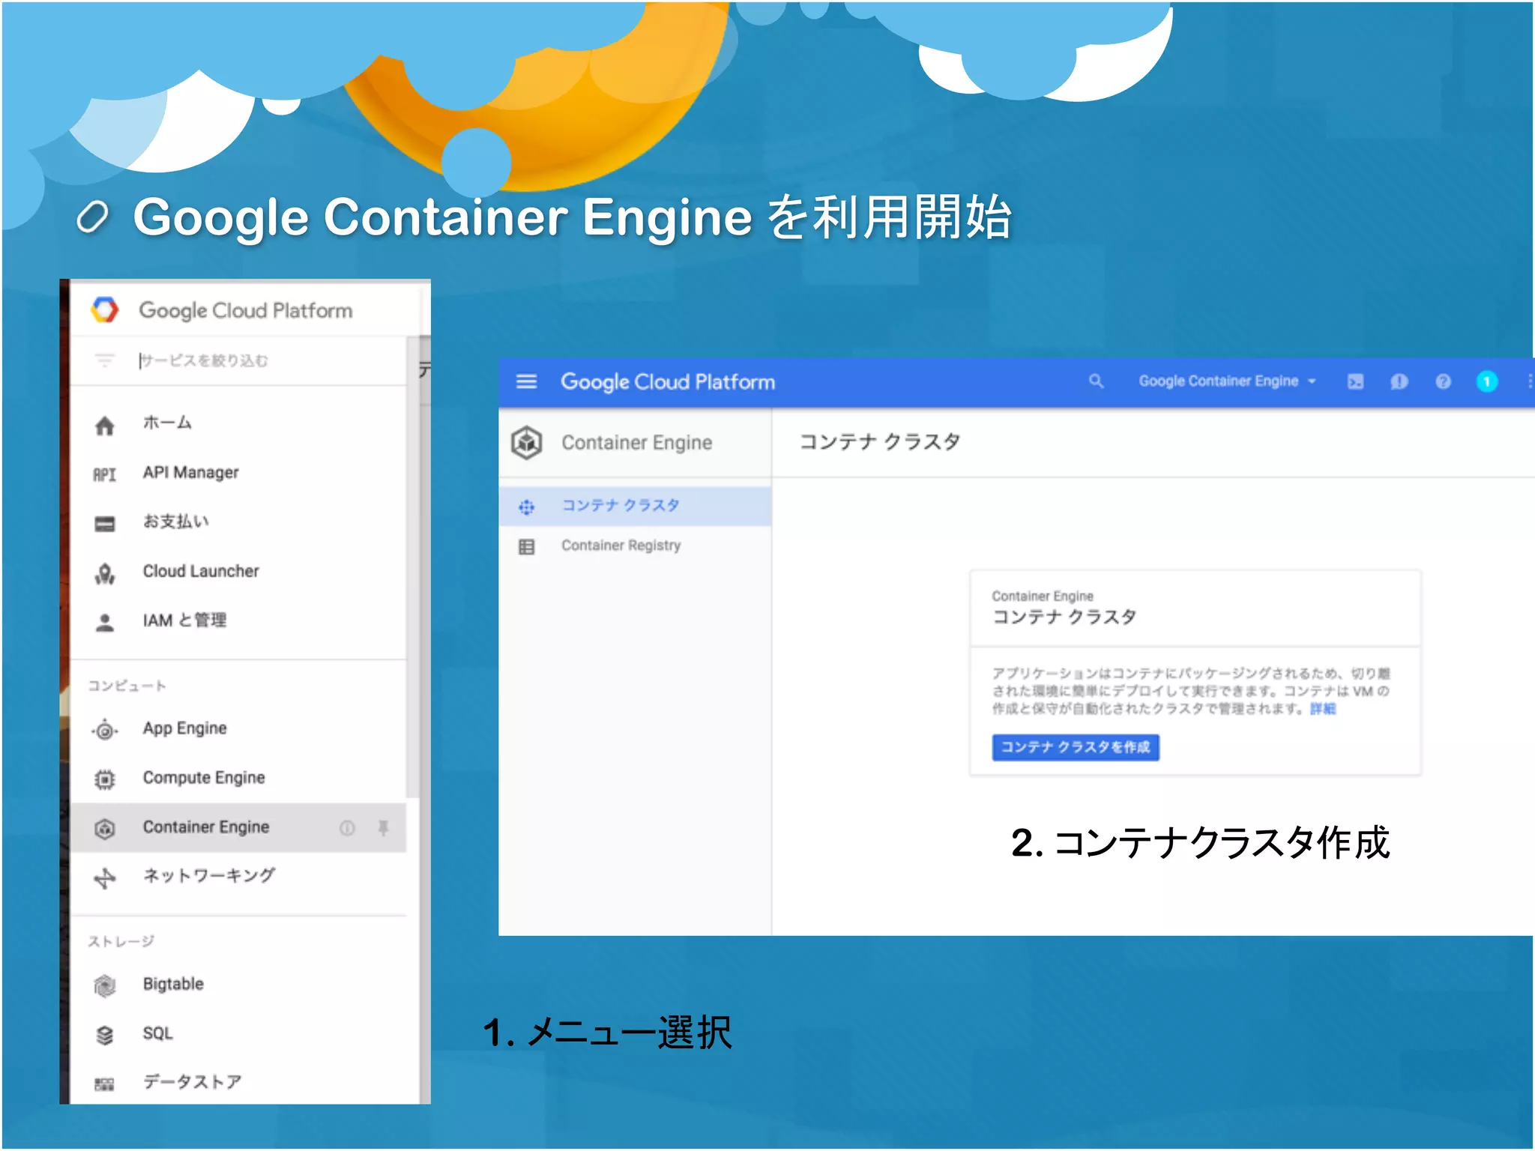1535x1151 pixels.
Task: Open API Manager from the menu
Action: click(190, 472)
